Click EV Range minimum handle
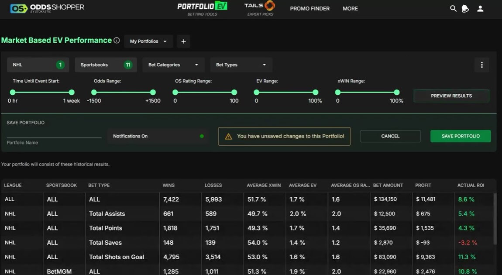The width and height of the screenshot is (502, 275). [256, 92]
